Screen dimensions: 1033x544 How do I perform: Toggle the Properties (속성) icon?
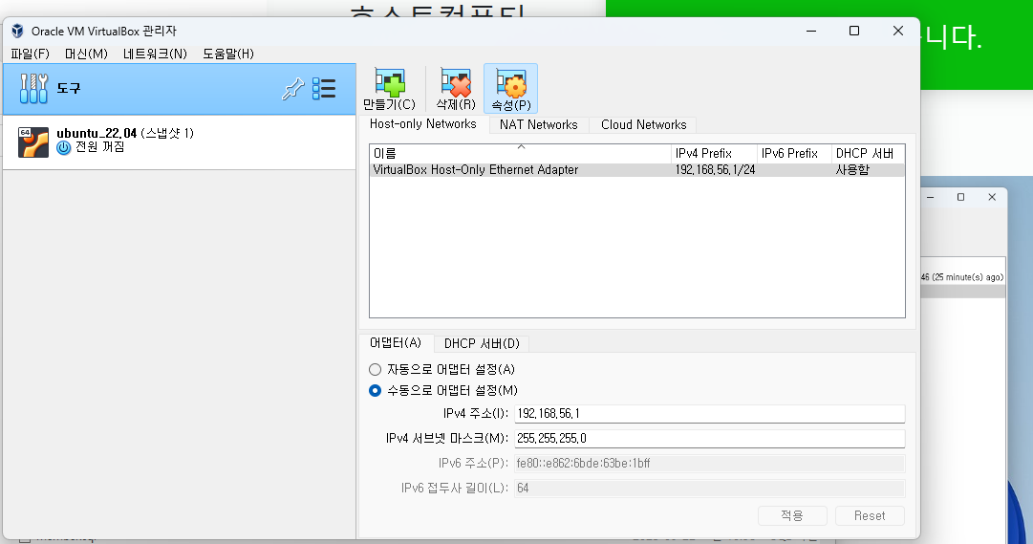[510, 88]
